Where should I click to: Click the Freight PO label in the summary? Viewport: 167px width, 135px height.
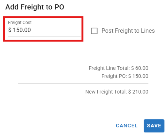[114, 76]
